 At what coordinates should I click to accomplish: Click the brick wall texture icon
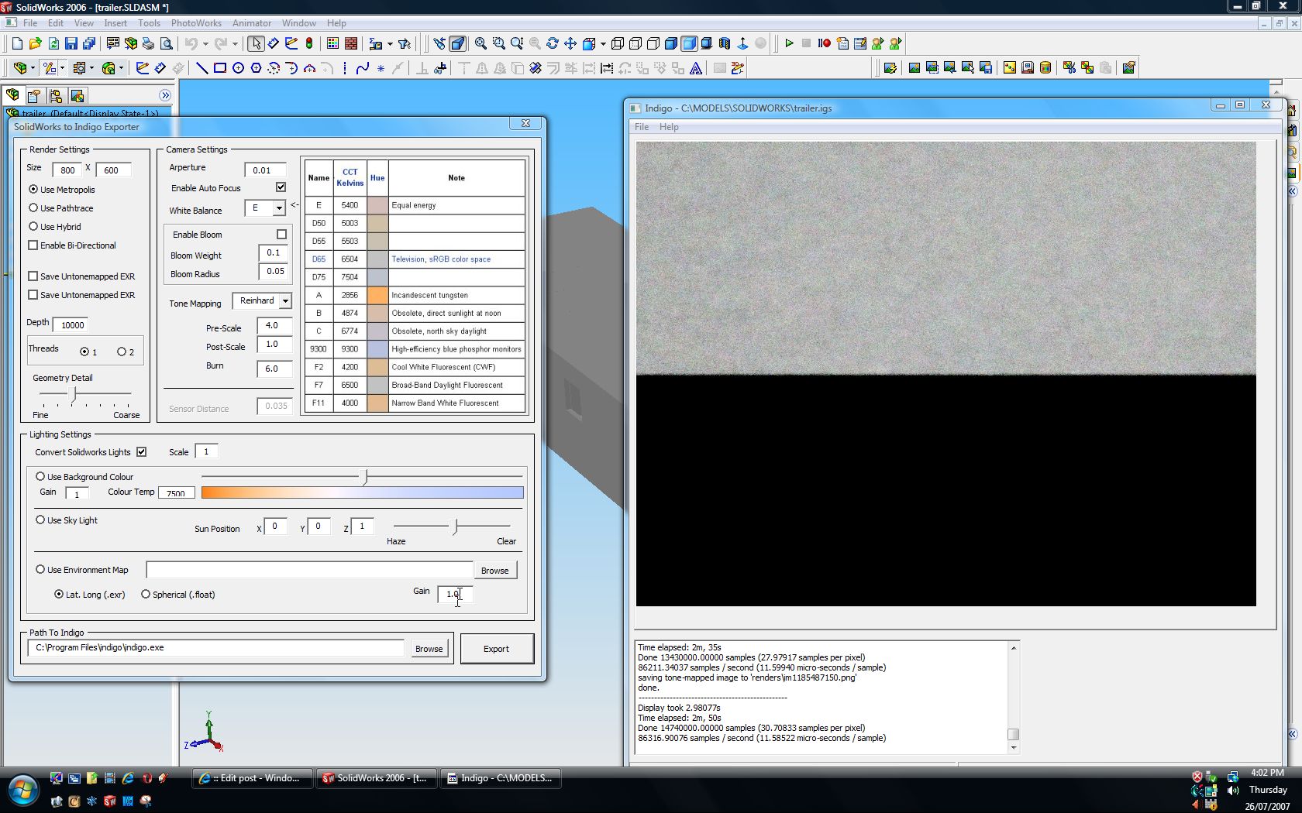(351, 43)
